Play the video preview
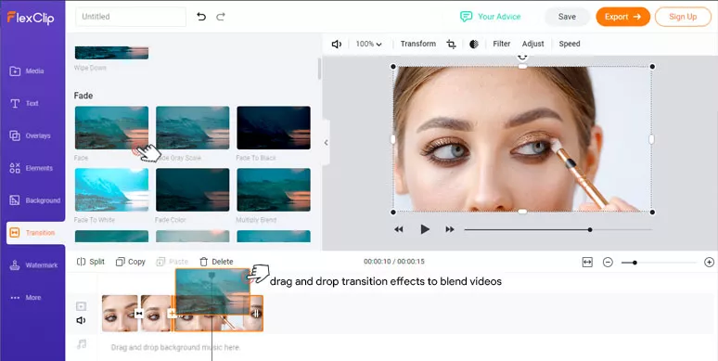The height and width of the screenshot is (361, 718). coord(425,229)
